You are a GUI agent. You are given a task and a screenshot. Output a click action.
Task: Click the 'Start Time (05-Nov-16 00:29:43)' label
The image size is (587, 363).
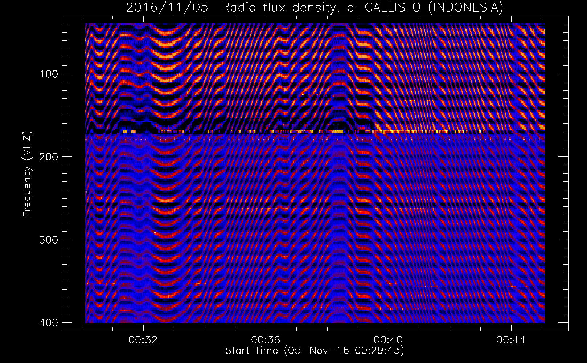click(315, 351)
